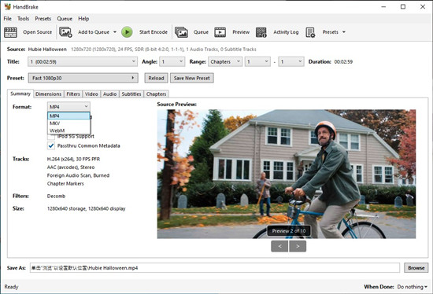The width and height of the screenshot is (433, 294).
Task: Uncheck Passthru Common Metadata checkbox
Action: point(51,145)
